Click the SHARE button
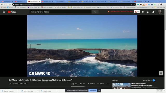The image size is (166, 93). 91,84
